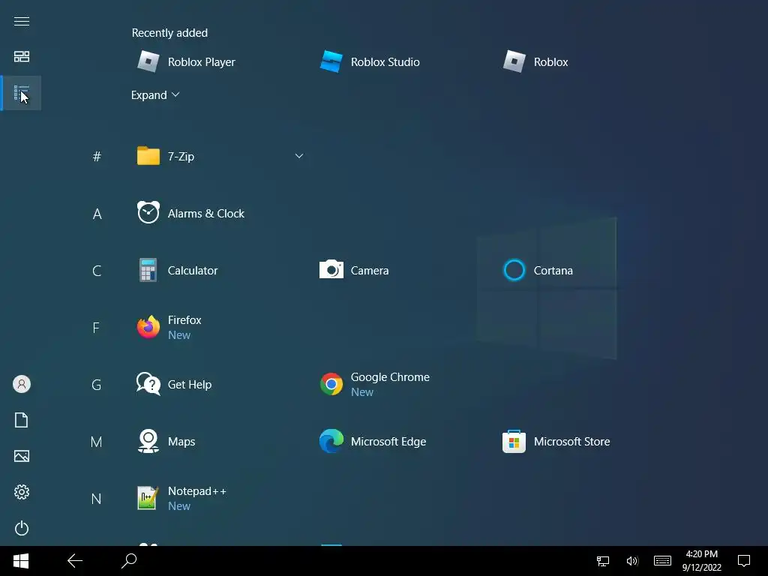This screenshot has width=768, height=576.
Task: Expand the Recently added list
Action: [x=155, y=95]
